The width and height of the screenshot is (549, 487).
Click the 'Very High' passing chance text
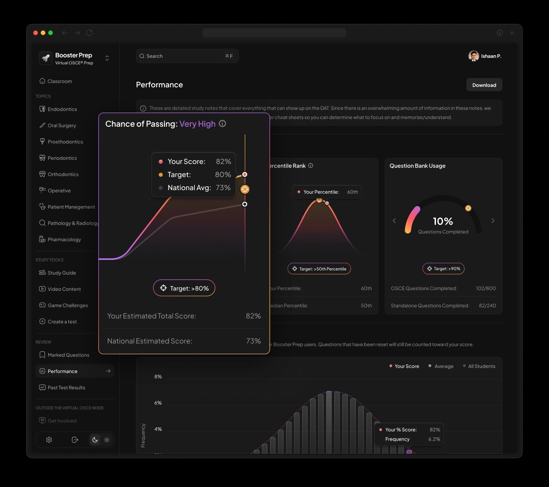(x=198, y=124)
